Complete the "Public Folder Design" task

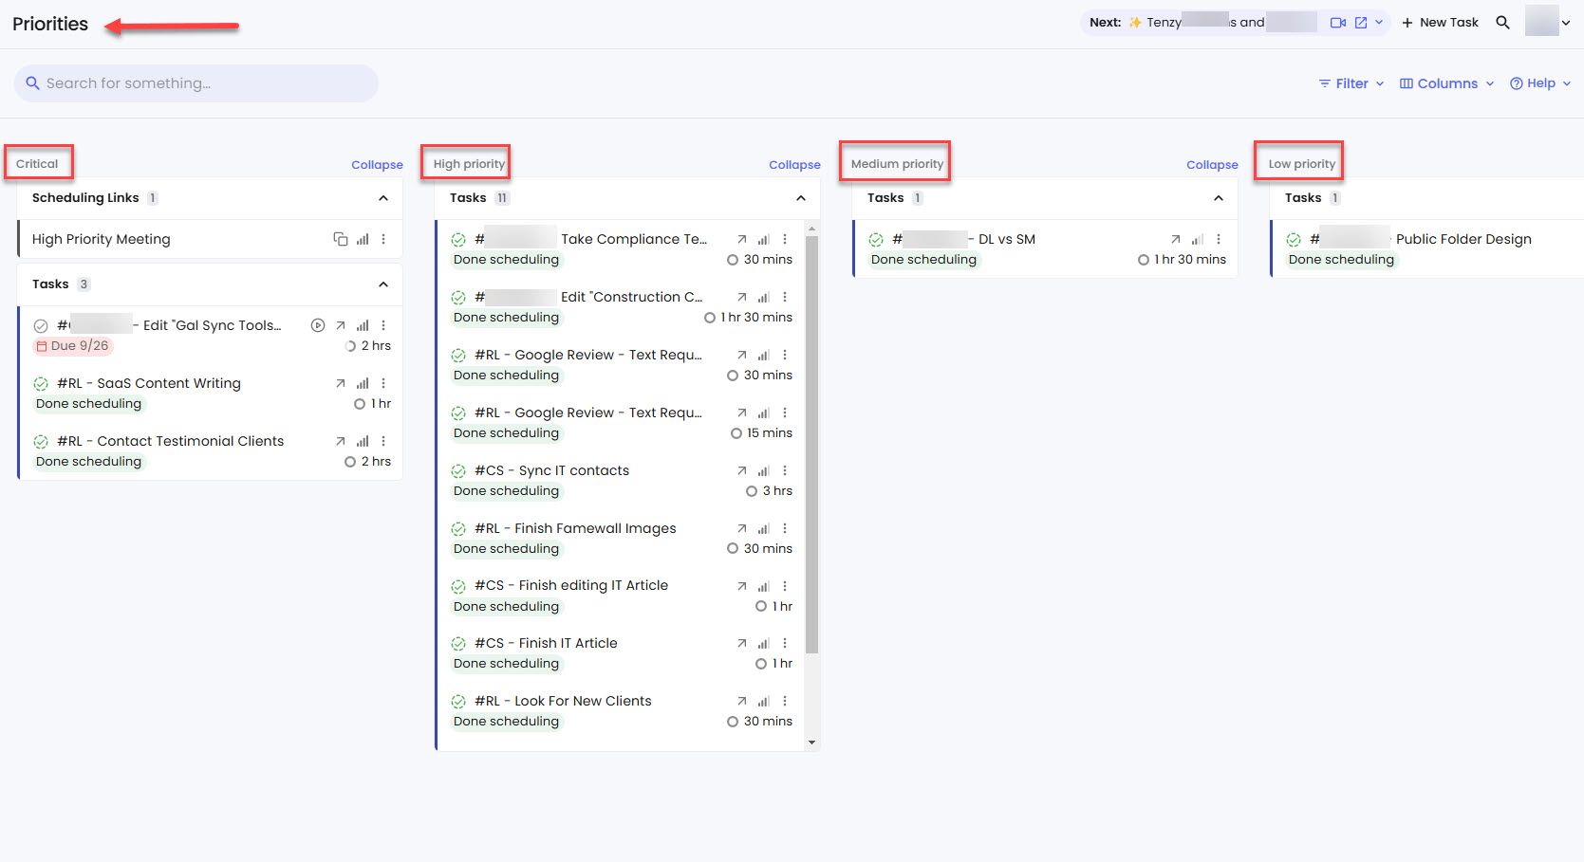pyautogui.click(x=1294, y=239)
